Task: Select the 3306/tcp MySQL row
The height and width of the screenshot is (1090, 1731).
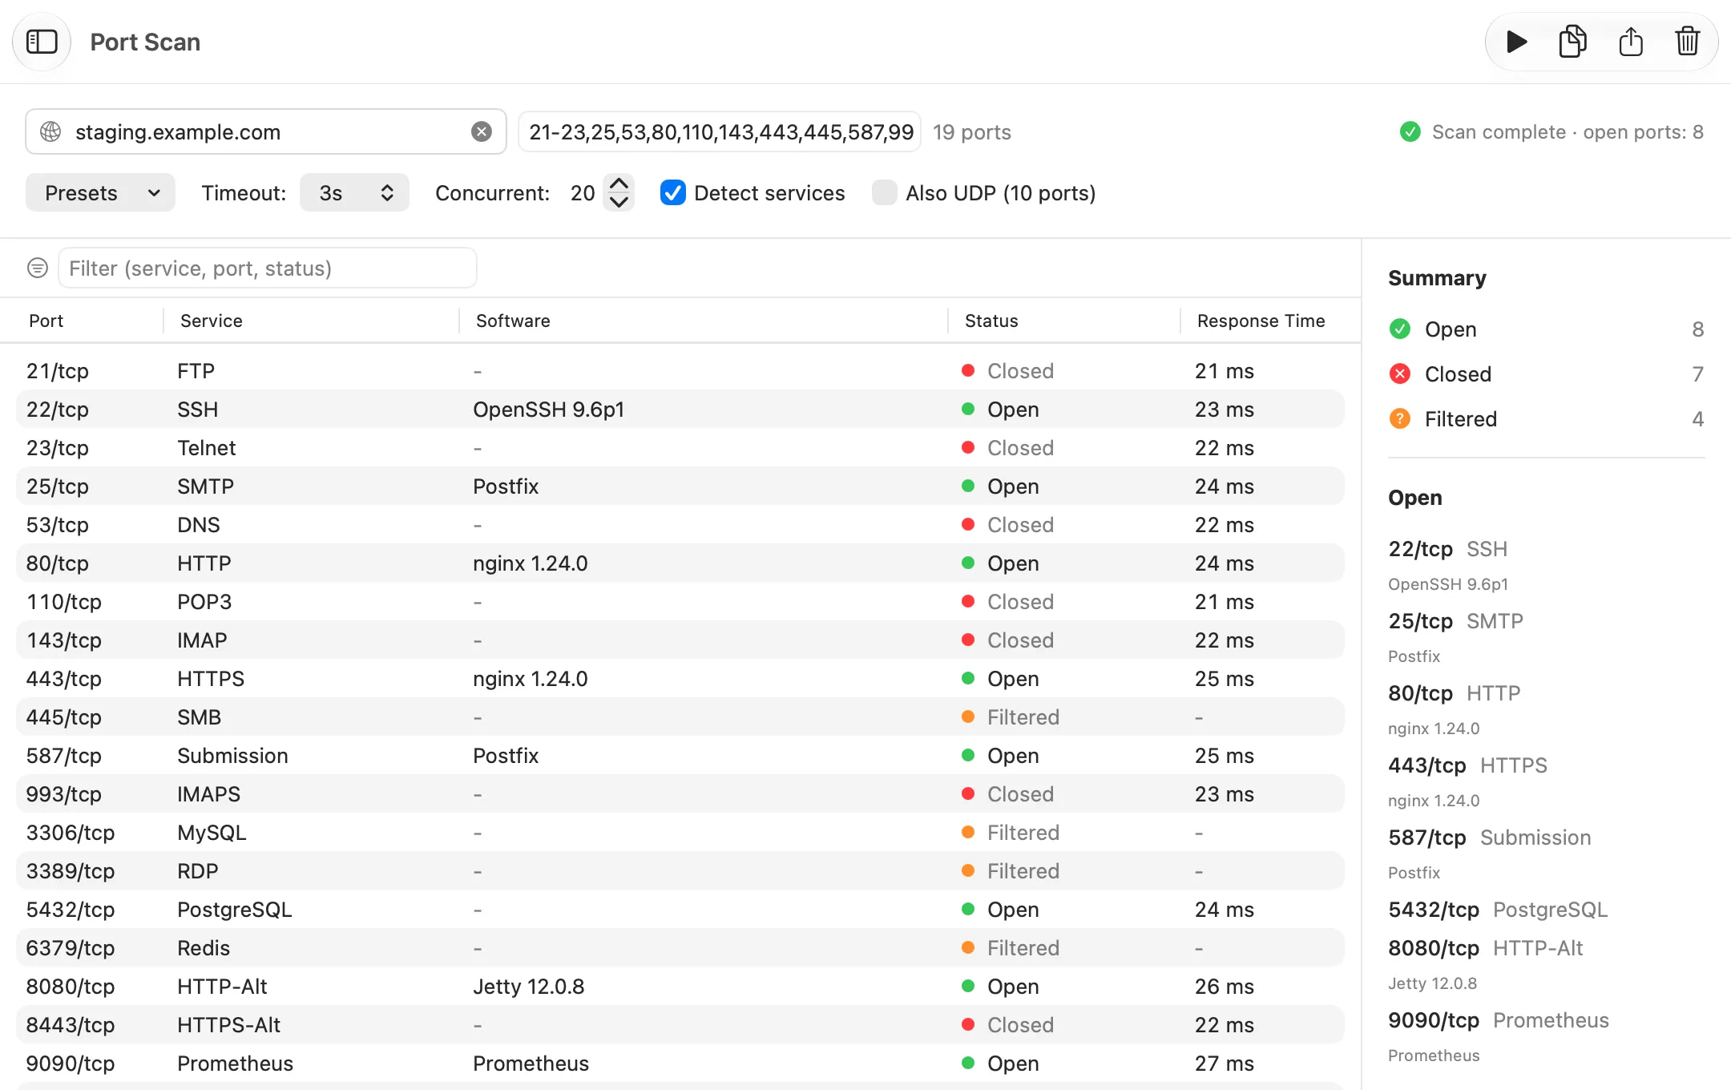Action: [x=680, y=832]
